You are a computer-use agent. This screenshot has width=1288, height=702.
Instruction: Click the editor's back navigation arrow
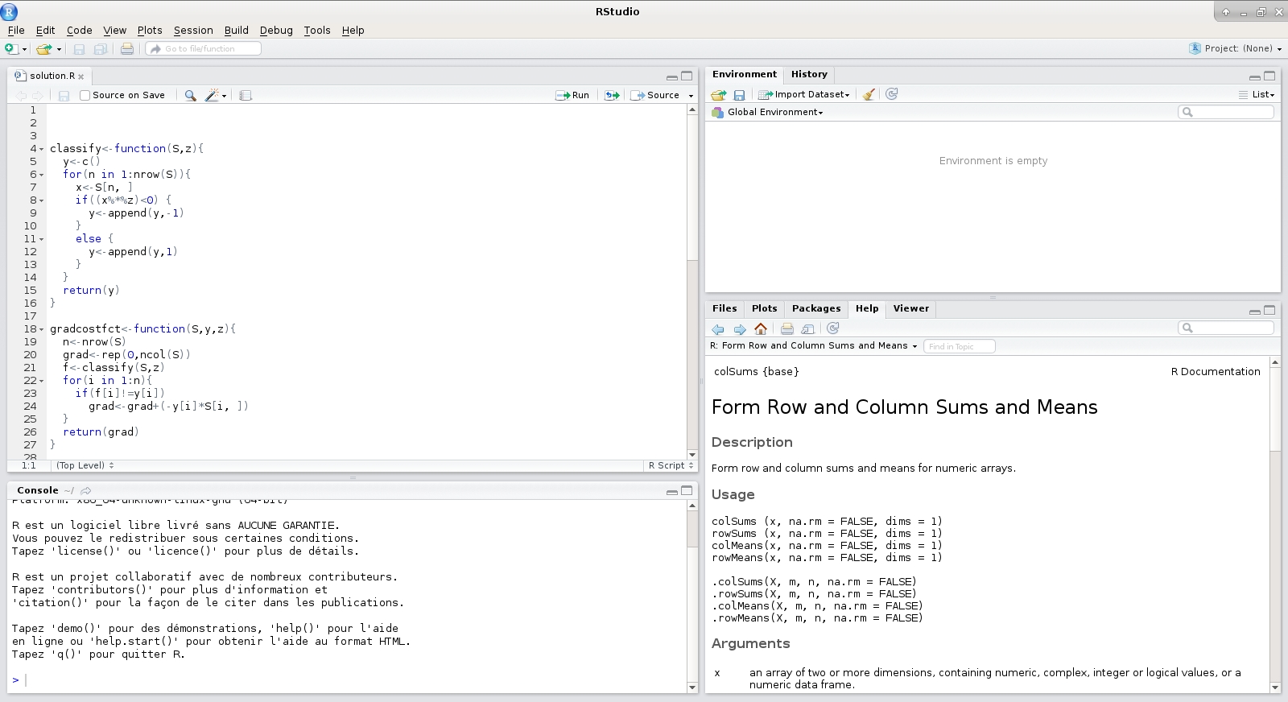[x=21, y=95]
